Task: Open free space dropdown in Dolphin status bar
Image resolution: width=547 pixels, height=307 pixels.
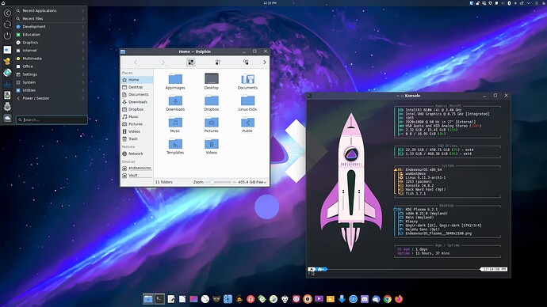Action: point(252,182)
